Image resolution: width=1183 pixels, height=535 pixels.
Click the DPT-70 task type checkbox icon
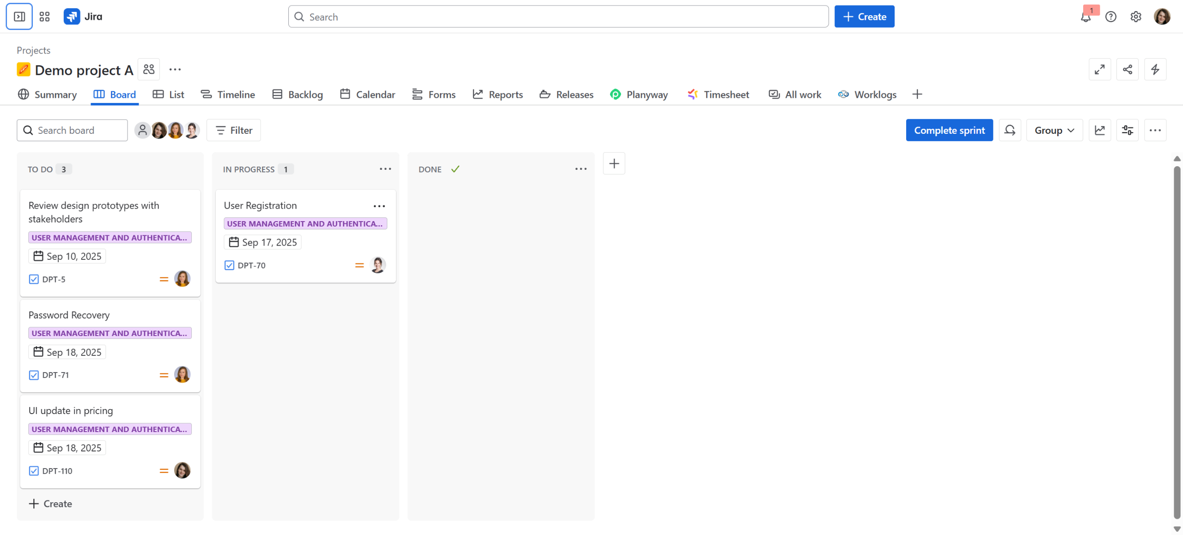pos(229,265)
